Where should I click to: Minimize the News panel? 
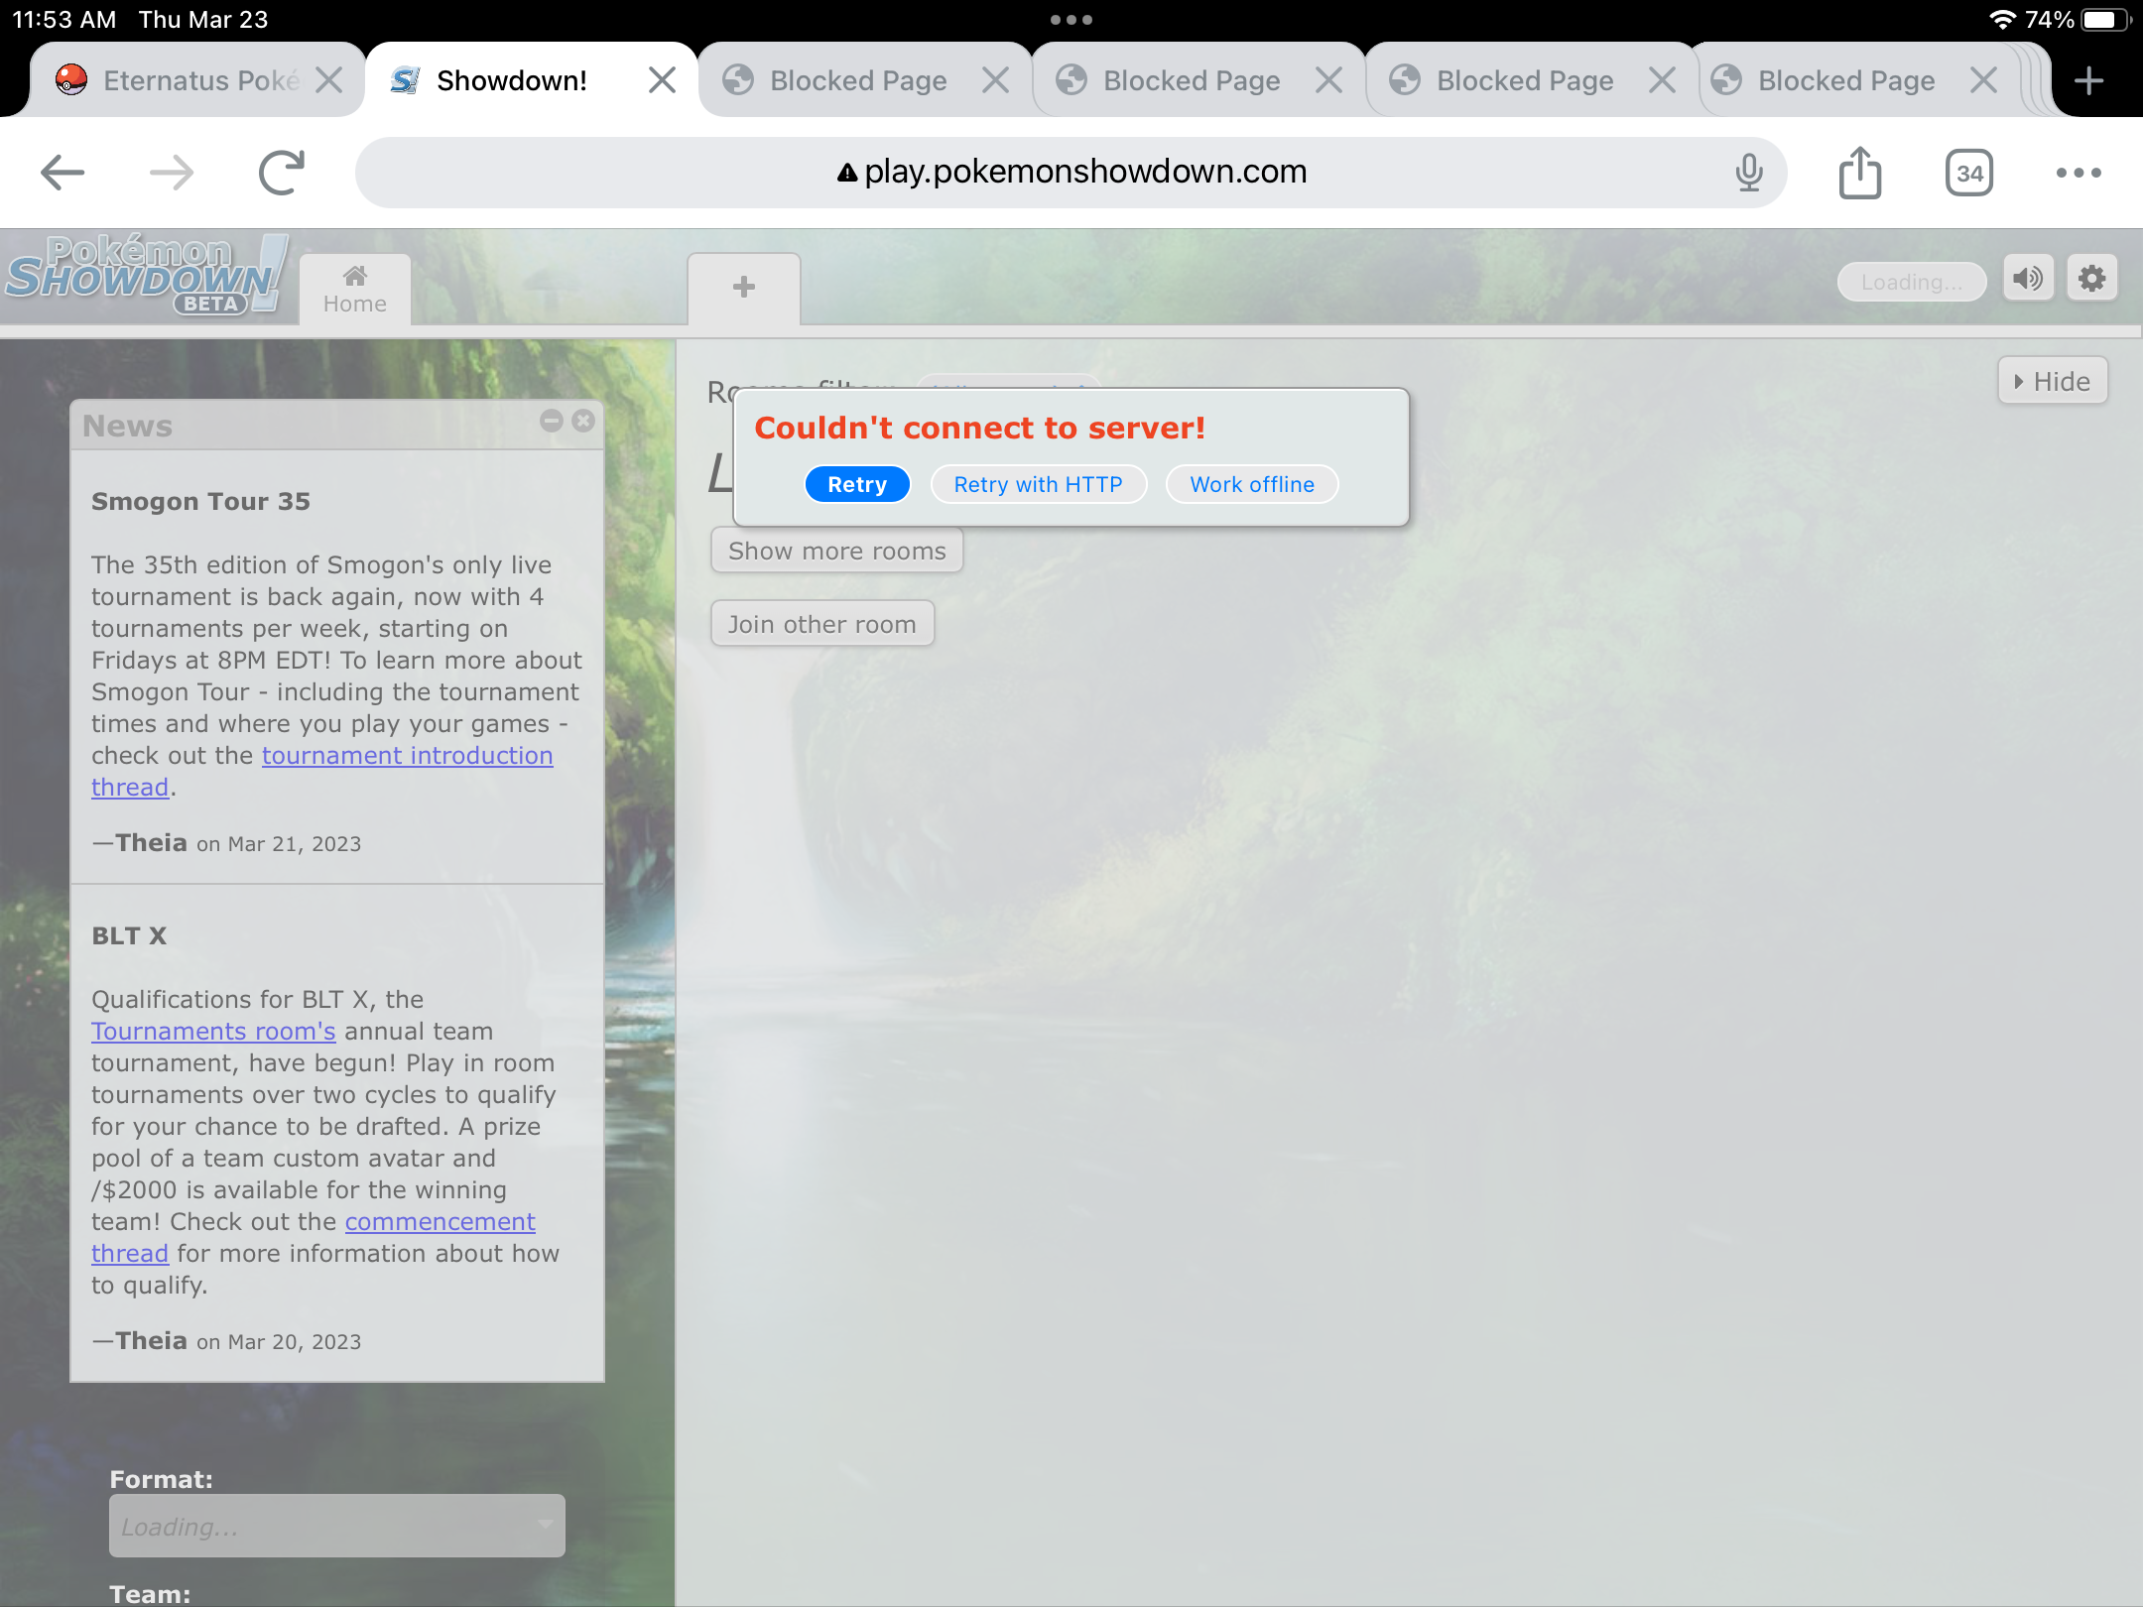click(552, 421)
